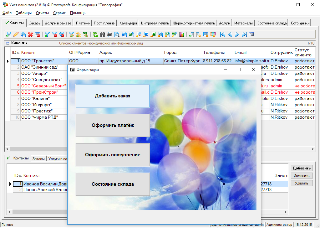
Task: Switch to the Платежи tab
Action: [83, 23]
